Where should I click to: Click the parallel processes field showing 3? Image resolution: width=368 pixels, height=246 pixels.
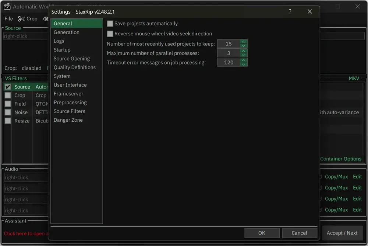(x=229, y=53)
